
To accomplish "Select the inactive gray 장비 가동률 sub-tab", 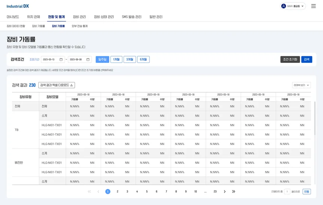I will [x=39, y=26].
